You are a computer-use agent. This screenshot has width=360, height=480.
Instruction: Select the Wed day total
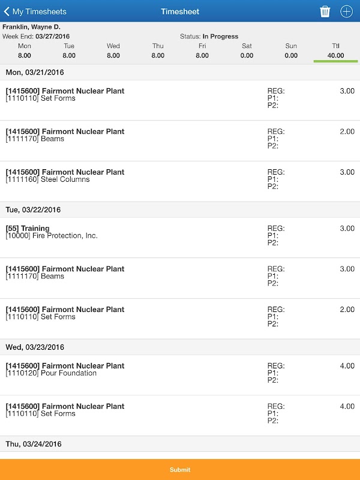pos(113,51)
